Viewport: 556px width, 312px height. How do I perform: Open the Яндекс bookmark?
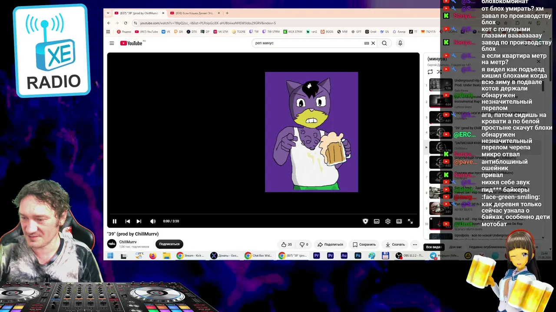[x=124, y=32]
